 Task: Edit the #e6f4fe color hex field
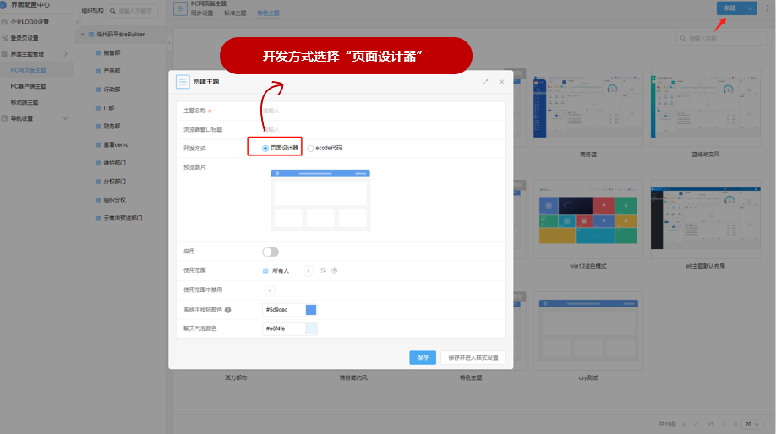(283, 328)
